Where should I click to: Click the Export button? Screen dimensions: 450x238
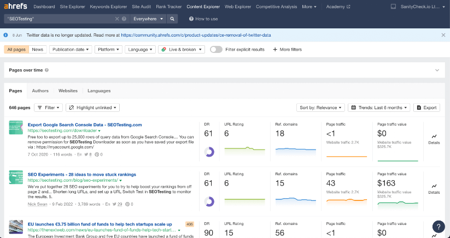[x=426, y=108]
